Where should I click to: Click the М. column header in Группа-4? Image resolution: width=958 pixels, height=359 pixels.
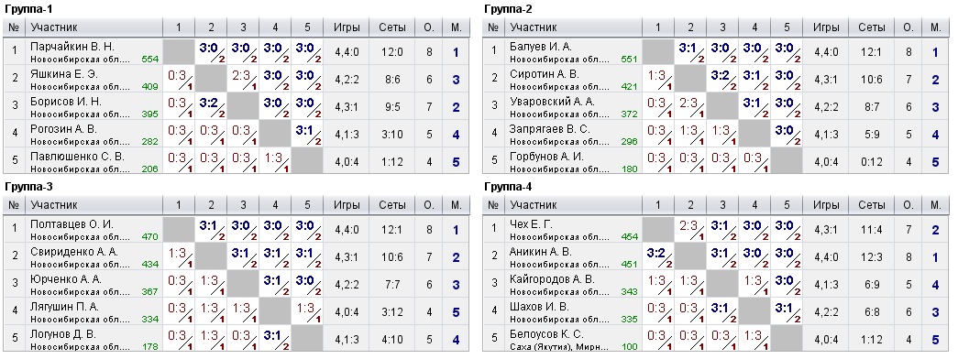[x=935, y=205]
